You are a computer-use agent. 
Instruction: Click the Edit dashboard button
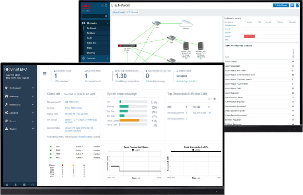[x=281, y=5]
